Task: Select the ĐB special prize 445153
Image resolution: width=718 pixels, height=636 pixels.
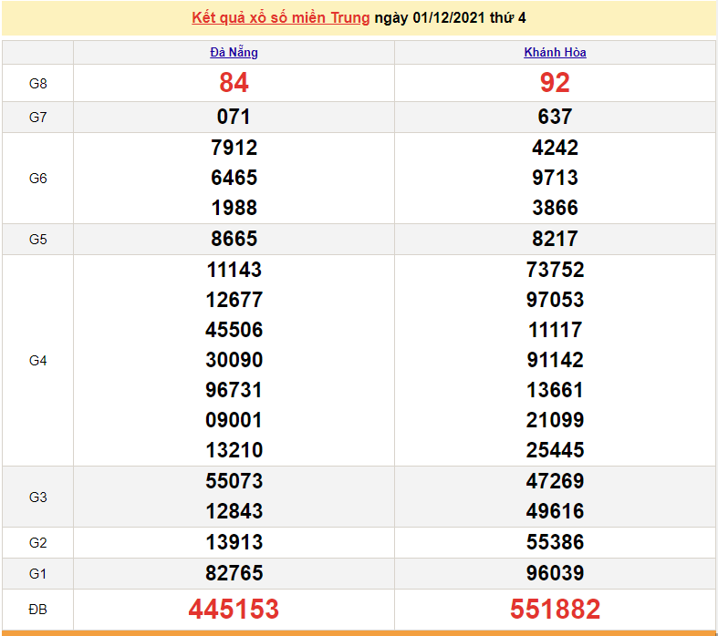Action: pyautogui.click(x=234, y=609)
